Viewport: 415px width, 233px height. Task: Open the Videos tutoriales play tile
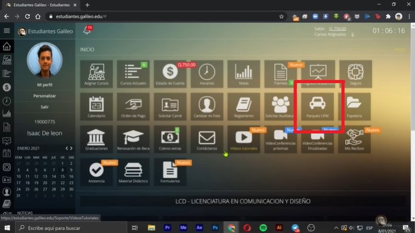tap(243, 139)
